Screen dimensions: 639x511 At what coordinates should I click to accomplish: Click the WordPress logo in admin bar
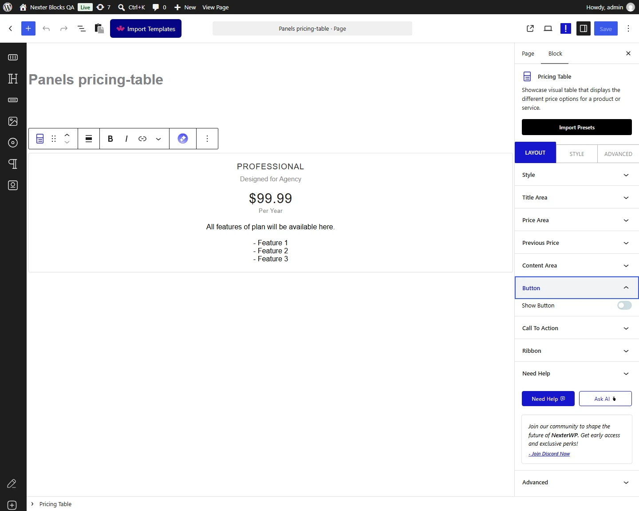coord(8,7)
